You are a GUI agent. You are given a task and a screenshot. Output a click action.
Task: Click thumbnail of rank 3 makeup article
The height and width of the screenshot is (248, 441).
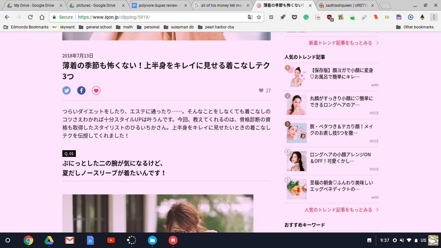(x=297, y=133)
